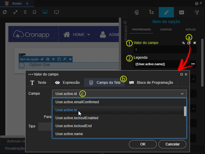Screen dimensions: 205x154
Task: Click the CONTROLES side panel handle
Action: [x=125, y=31]
